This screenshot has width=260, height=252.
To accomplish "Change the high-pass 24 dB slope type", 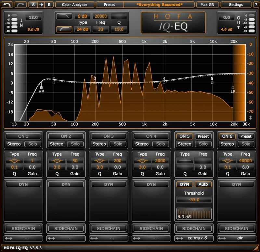I will (83, 29).
